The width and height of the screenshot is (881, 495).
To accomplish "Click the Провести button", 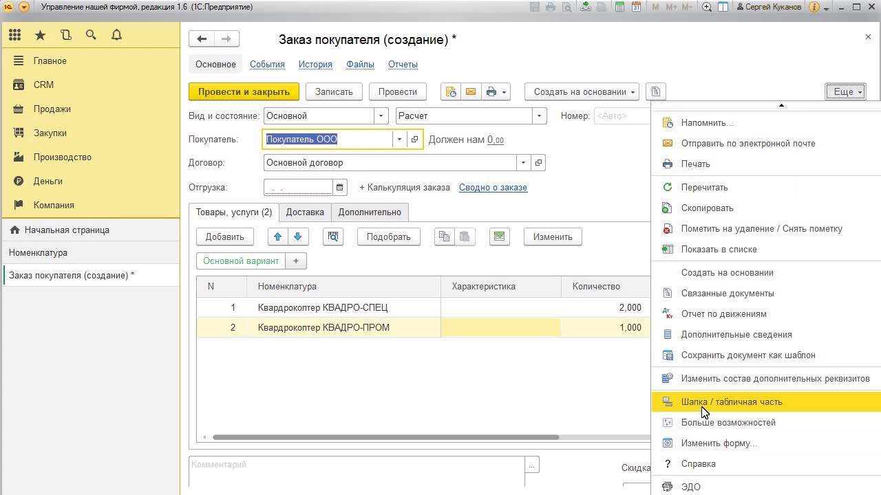I will [x=397, y=91].
